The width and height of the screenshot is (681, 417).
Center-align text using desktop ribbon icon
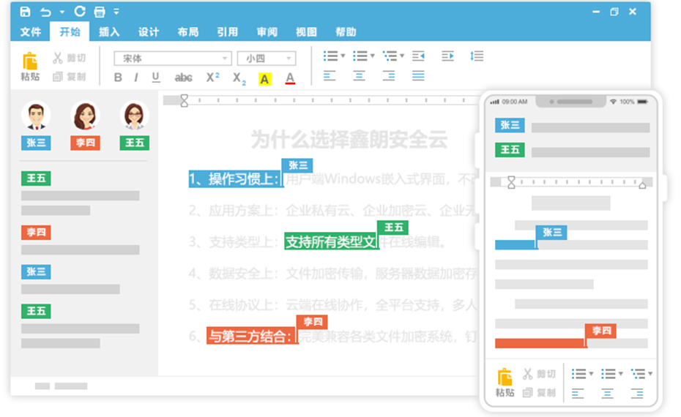click(x=359, y=75)
